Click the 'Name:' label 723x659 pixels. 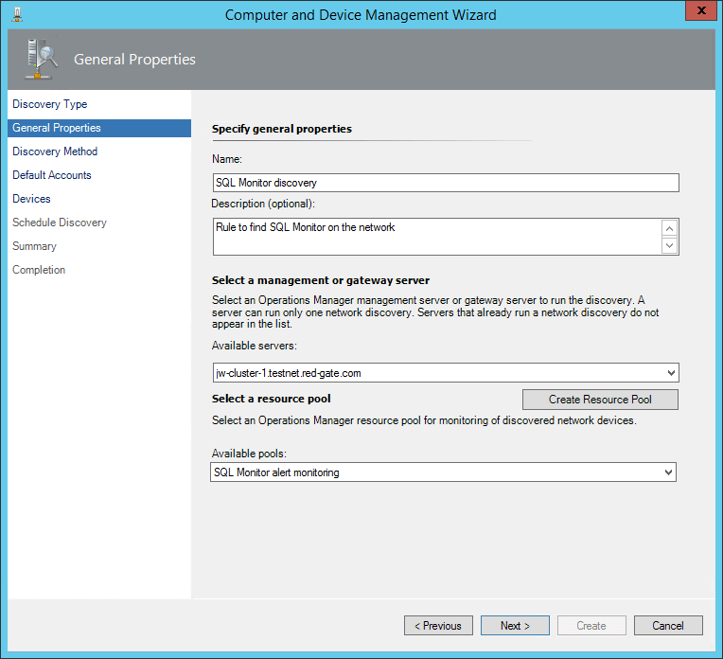point(227,159)
